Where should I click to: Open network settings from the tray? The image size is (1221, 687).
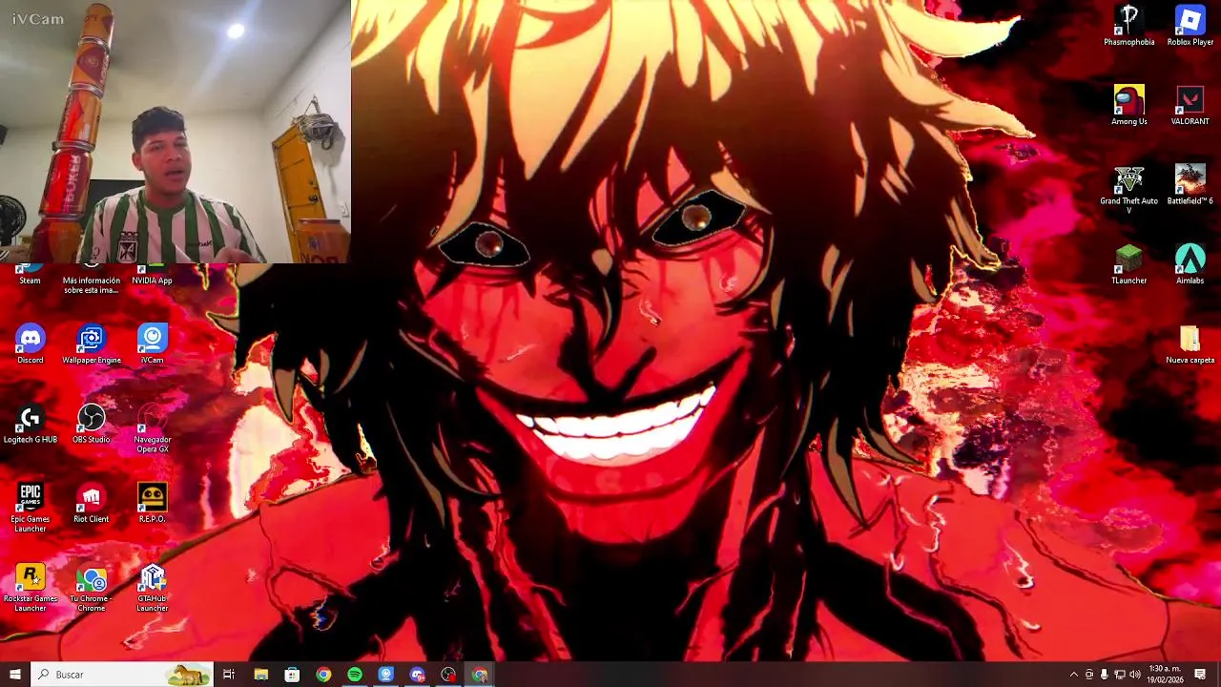tap(1120, 675)
